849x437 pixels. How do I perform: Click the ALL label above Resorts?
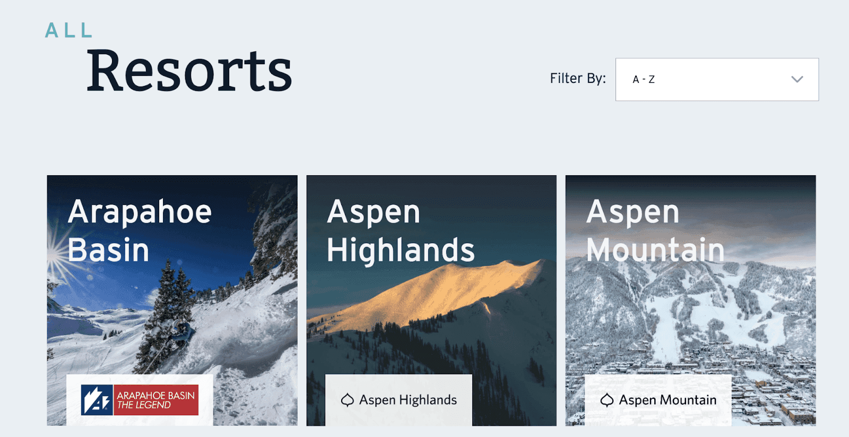(69, 30)
